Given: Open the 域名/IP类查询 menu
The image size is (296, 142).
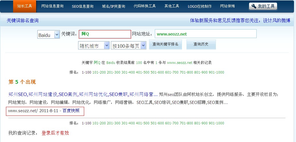Looking at the screenshot, I should click(113, 7).
